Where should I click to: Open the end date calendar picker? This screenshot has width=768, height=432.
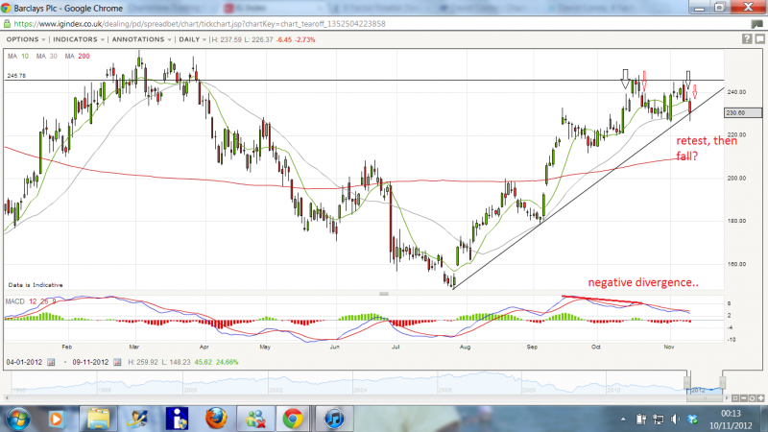pyautogui.click(x=119, y=362)
